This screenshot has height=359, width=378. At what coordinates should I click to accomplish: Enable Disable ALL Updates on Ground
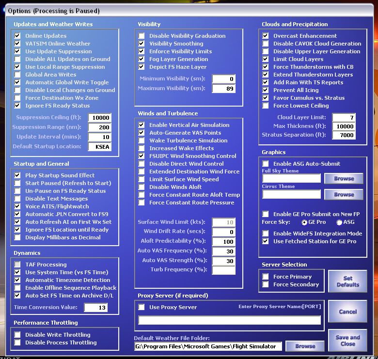[17, 59]
